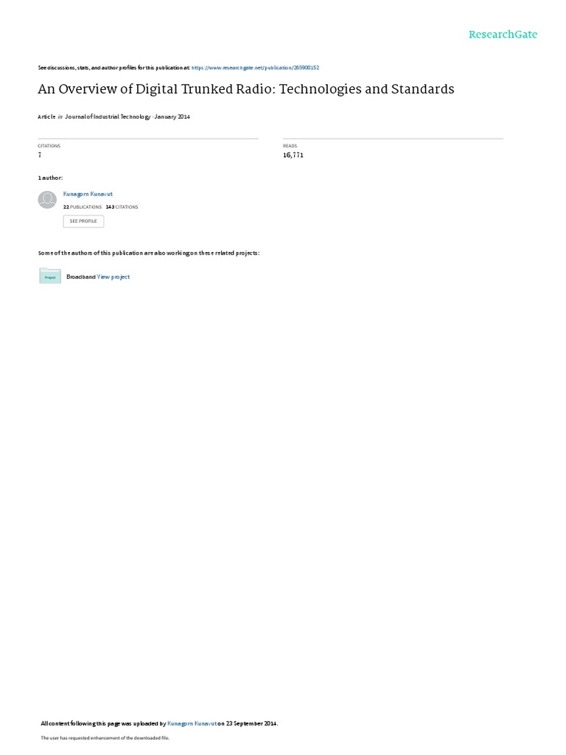Click the gray author avatar icon
The width and height of the screenshot is (566, 755).
coord(47,200)
